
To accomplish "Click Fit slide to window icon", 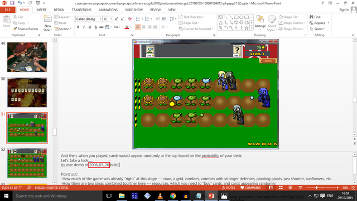I will click(353, 188).
